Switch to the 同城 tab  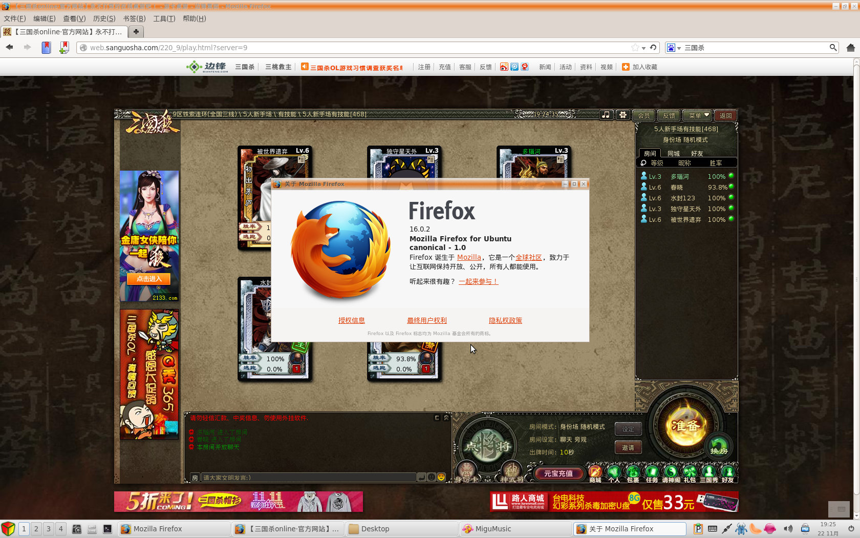(674, 153)
